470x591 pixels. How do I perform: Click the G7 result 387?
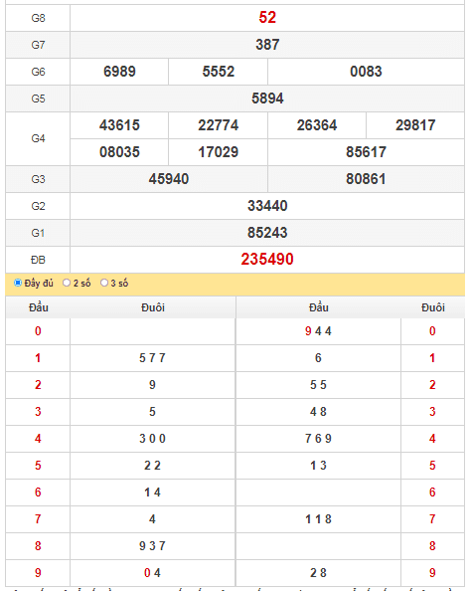coord(267,45)
